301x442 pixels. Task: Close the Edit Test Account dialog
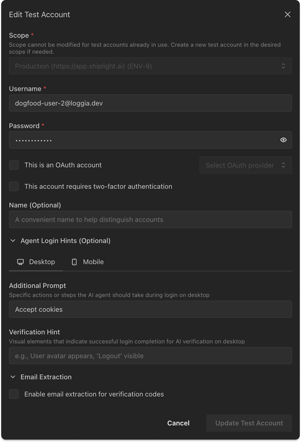[x=288, y=14]
